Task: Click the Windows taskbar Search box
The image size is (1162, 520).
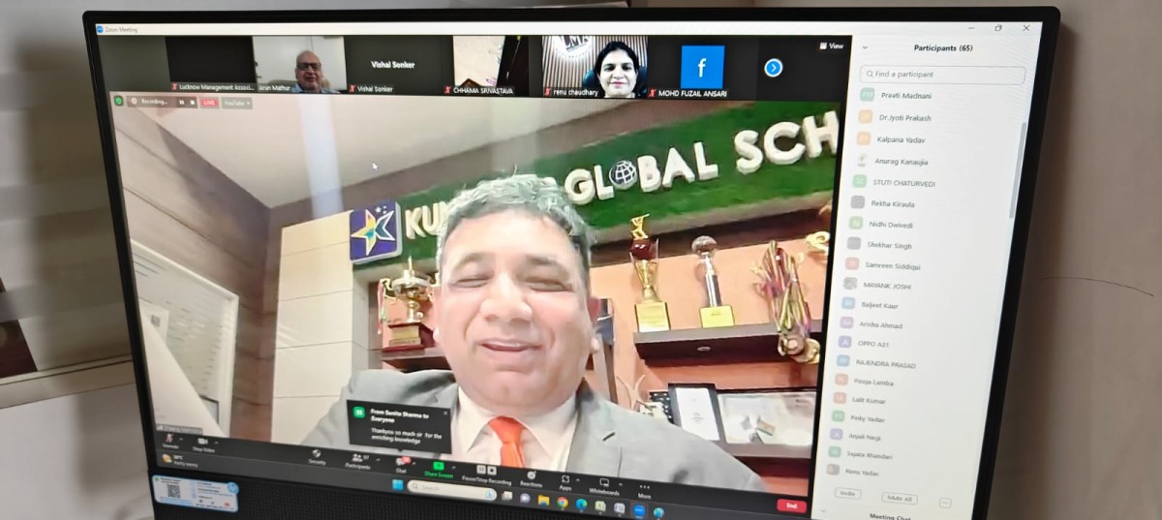Action: (452, 489)
